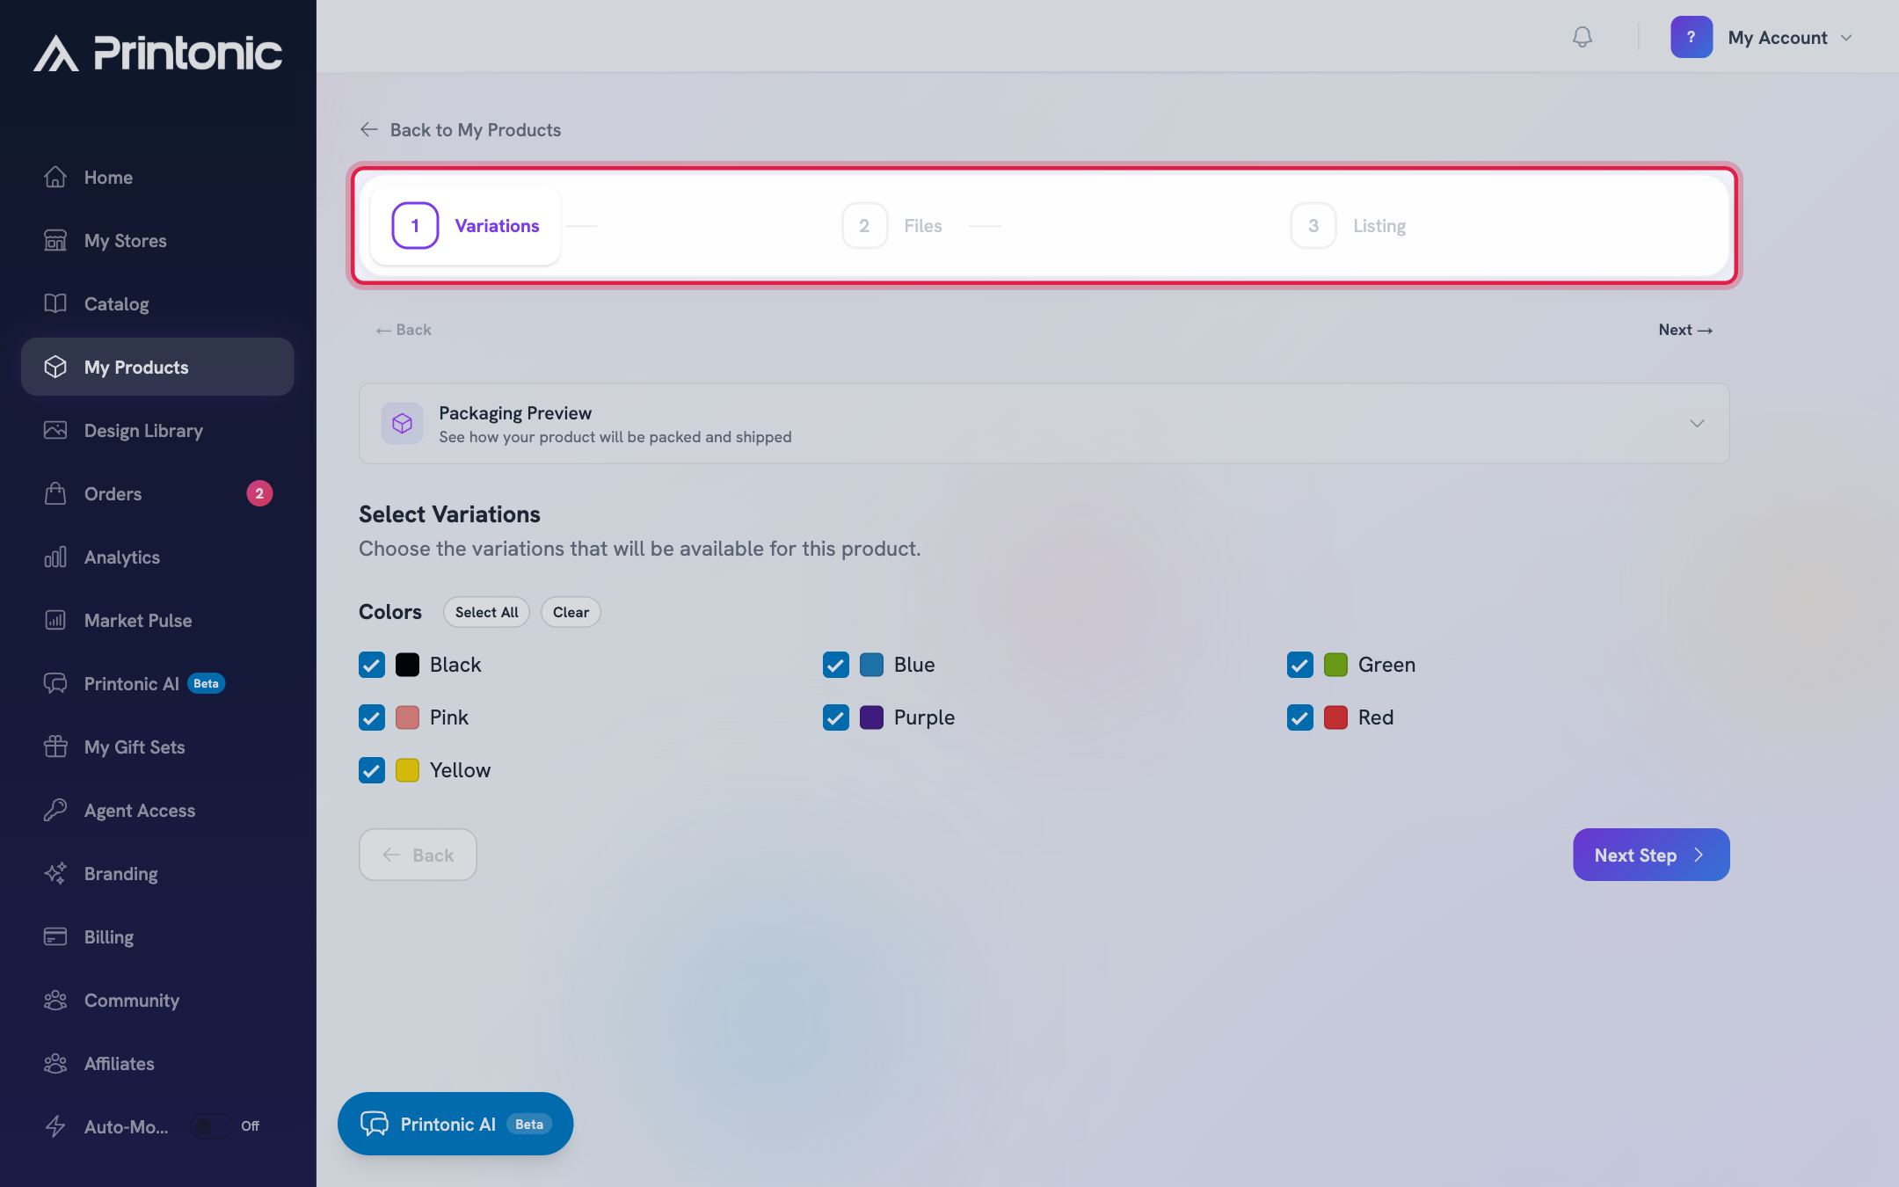Viewport: 1899px width, 1187px height.
Task: Click the Next Step button
Action: coord(1651,855)
